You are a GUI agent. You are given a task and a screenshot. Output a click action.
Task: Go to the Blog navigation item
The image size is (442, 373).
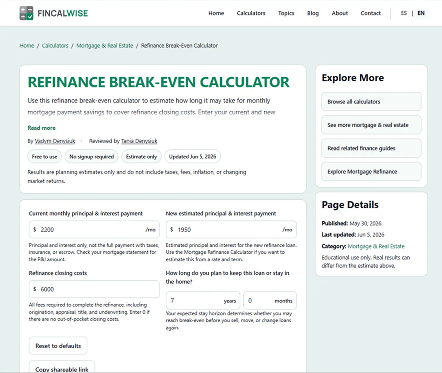pos(313,13)
